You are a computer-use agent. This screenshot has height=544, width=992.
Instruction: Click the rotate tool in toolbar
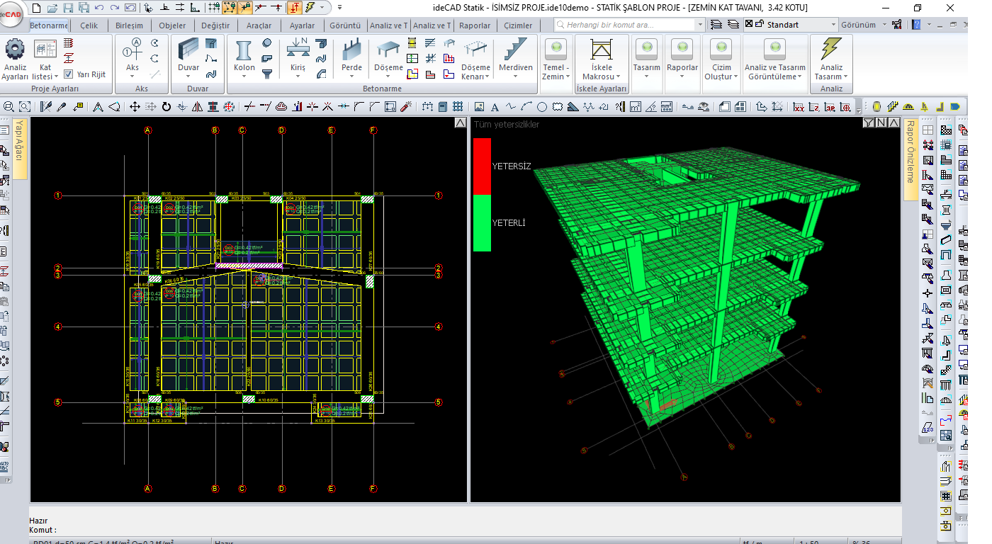(x=167, y=107)
